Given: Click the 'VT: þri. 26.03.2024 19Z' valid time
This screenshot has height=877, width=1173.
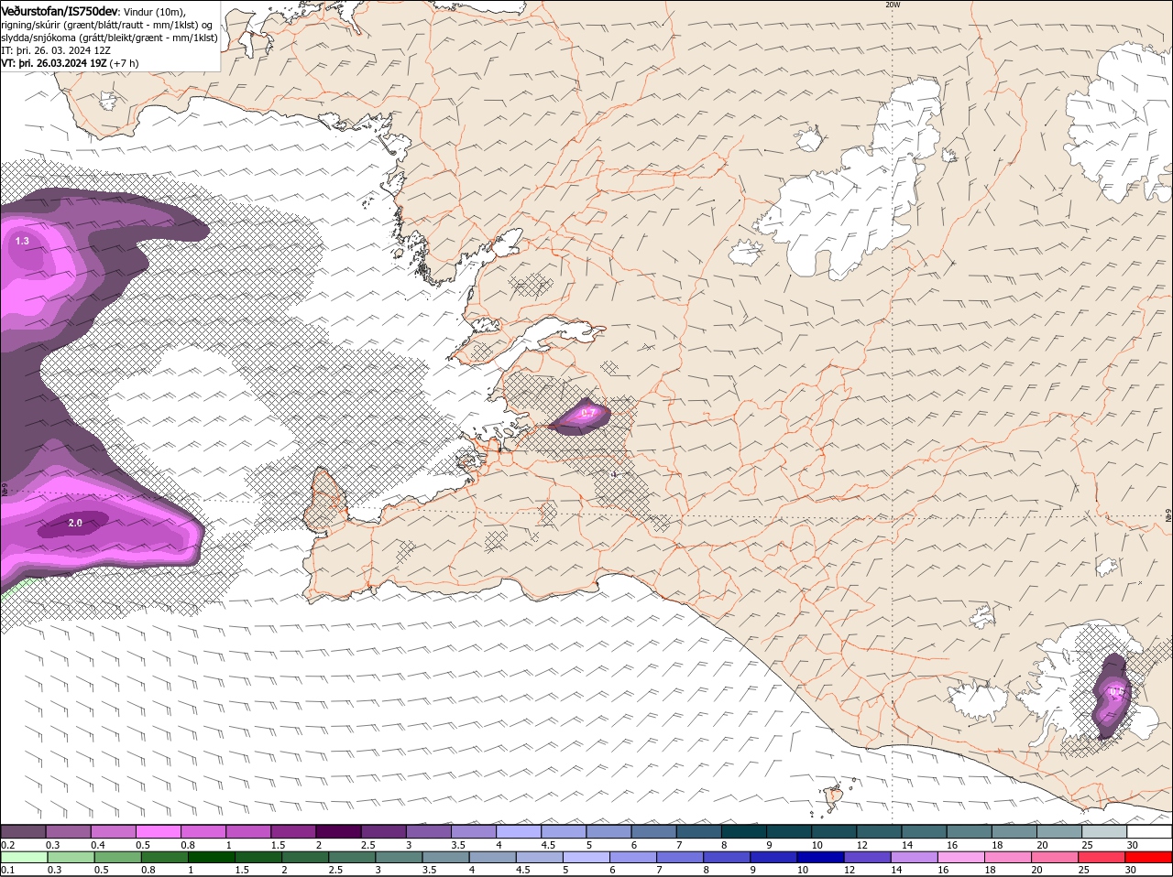Looking at the screenshot, I should [54, 63].
